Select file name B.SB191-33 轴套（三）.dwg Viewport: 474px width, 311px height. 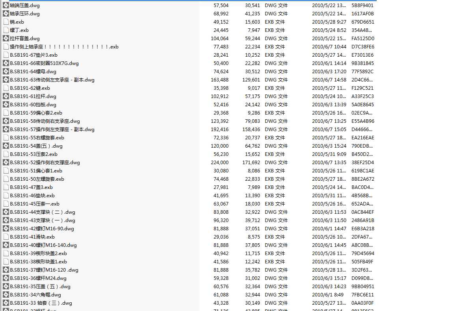click(41, 303)
